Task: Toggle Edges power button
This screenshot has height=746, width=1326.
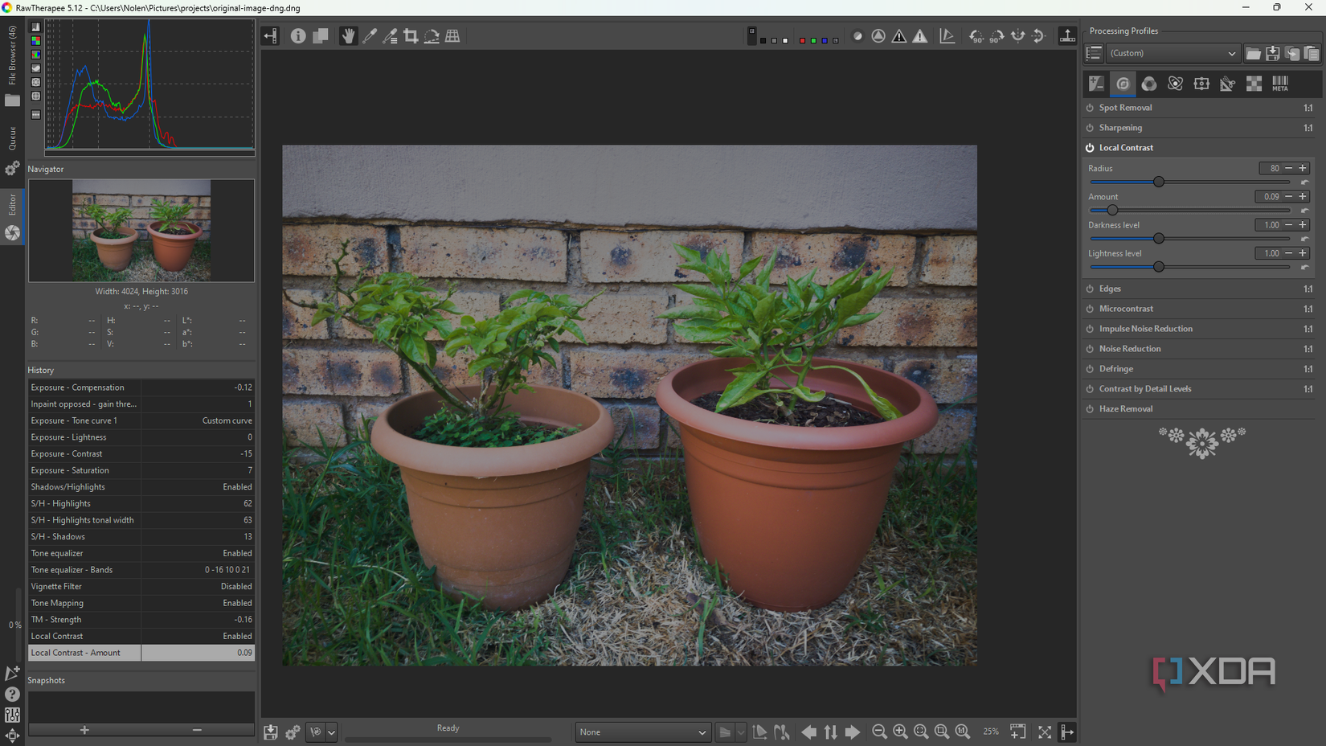Action: (1090, 289)
